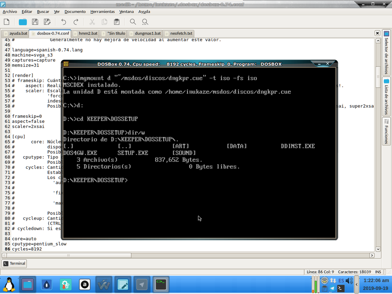Click the paper plane taskbar icon
392x294 pixels.
pos(142,284)
